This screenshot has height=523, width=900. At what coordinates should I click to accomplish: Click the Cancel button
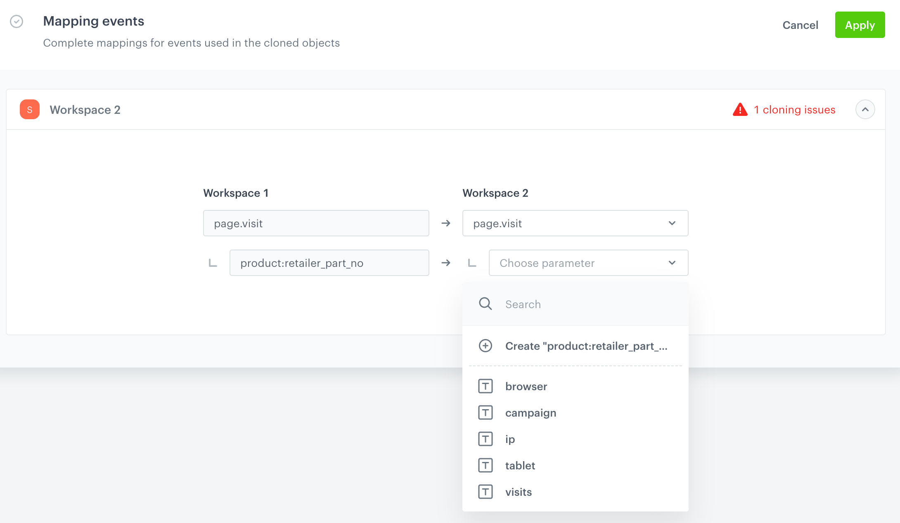[800, 25]
